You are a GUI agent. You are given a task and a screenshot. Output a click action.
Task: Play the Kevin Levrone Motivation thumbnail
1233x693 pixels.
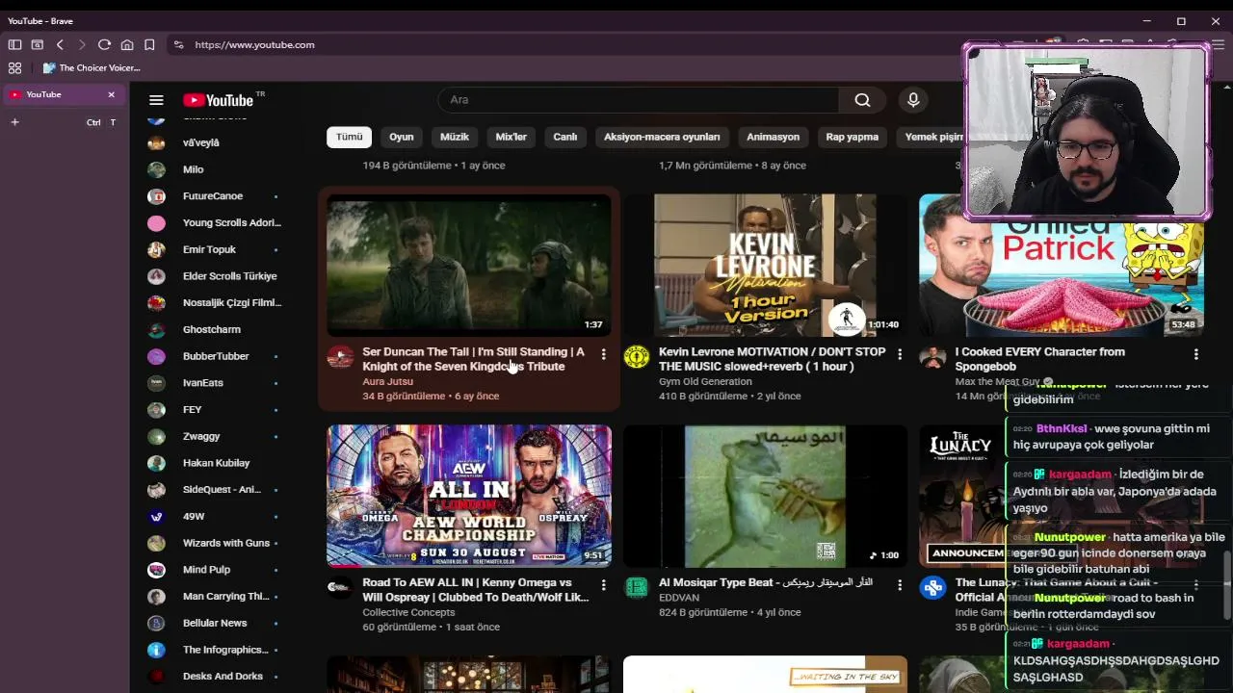coord(765,266)
